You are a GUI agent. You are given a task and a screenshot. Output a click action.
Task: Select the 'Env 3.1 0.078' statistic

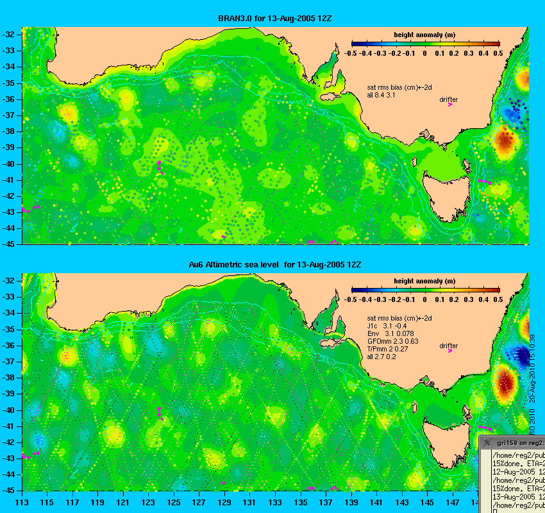(x=390, y=333)
